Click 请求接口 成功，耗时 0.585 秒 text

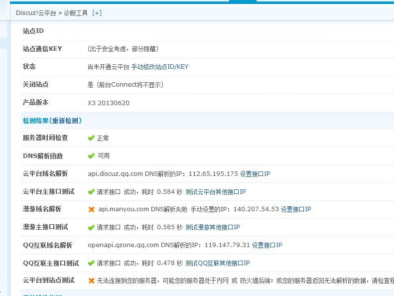pyautogui.click(x=139, y=227)
